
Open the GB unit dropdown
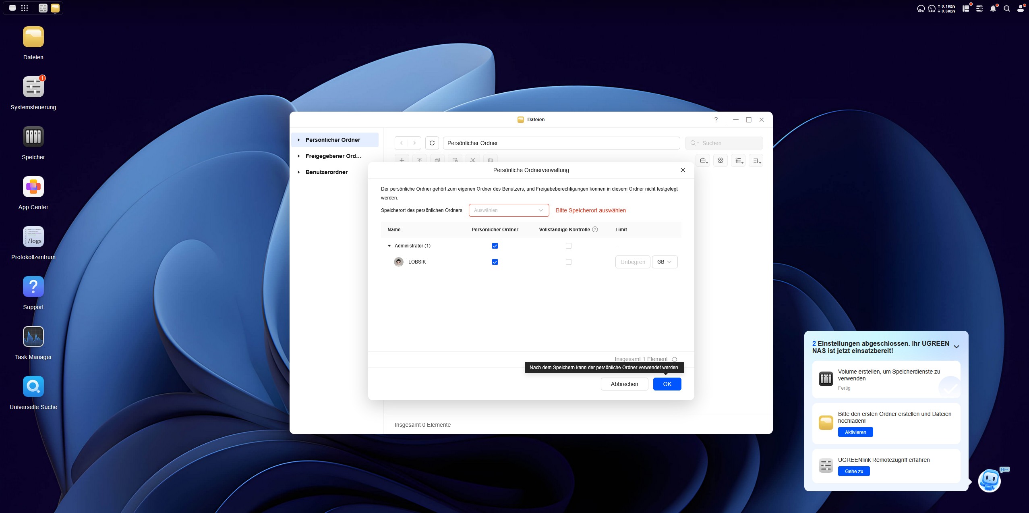click(x=665, y=262)
